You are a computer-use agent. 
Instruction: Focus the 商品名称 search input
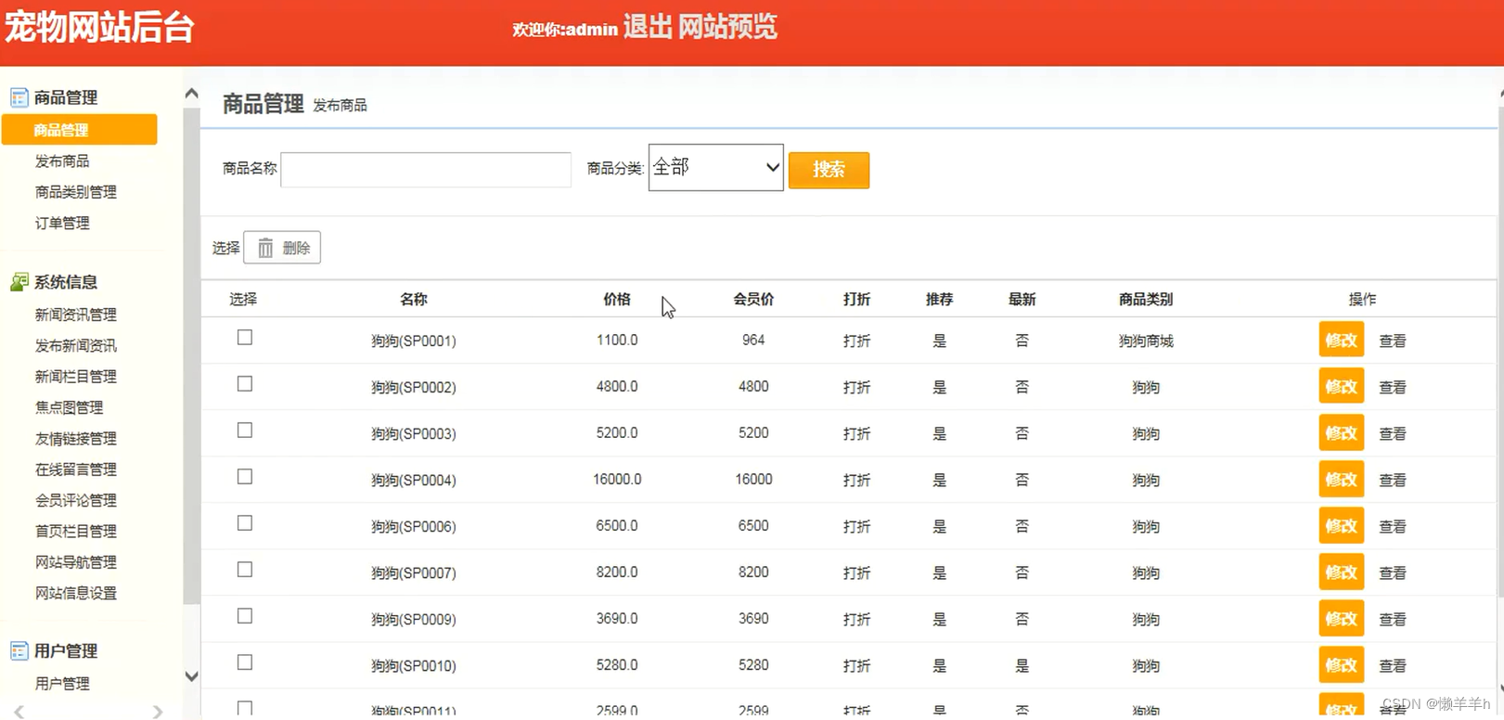(426, 170)
